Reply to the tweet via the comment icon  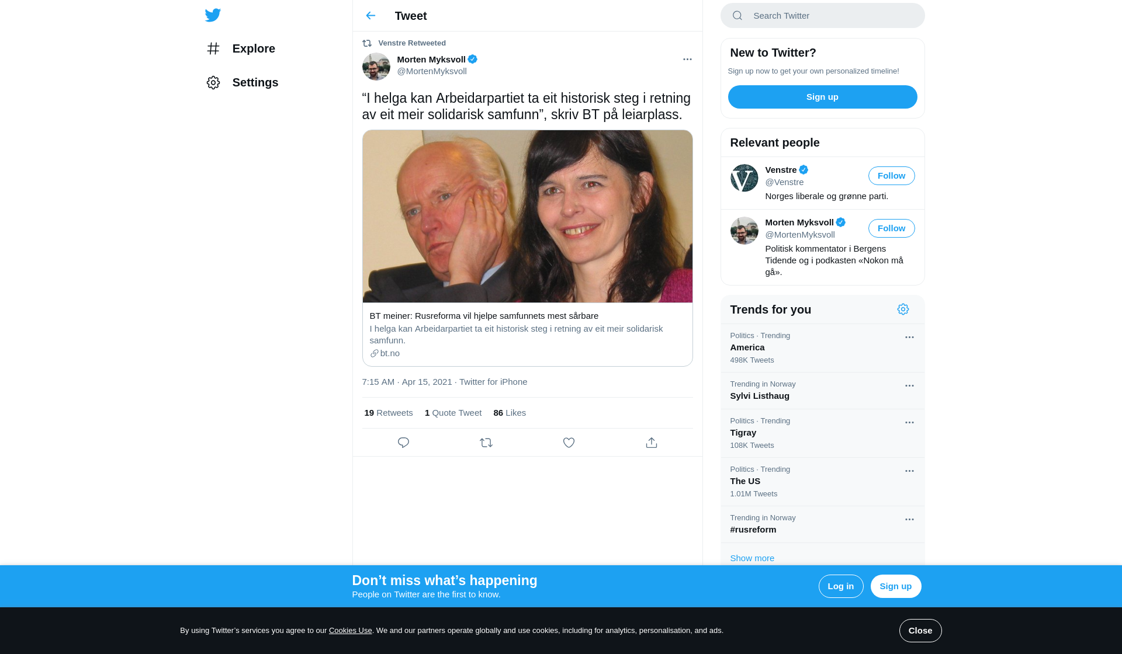pos(403,443)
